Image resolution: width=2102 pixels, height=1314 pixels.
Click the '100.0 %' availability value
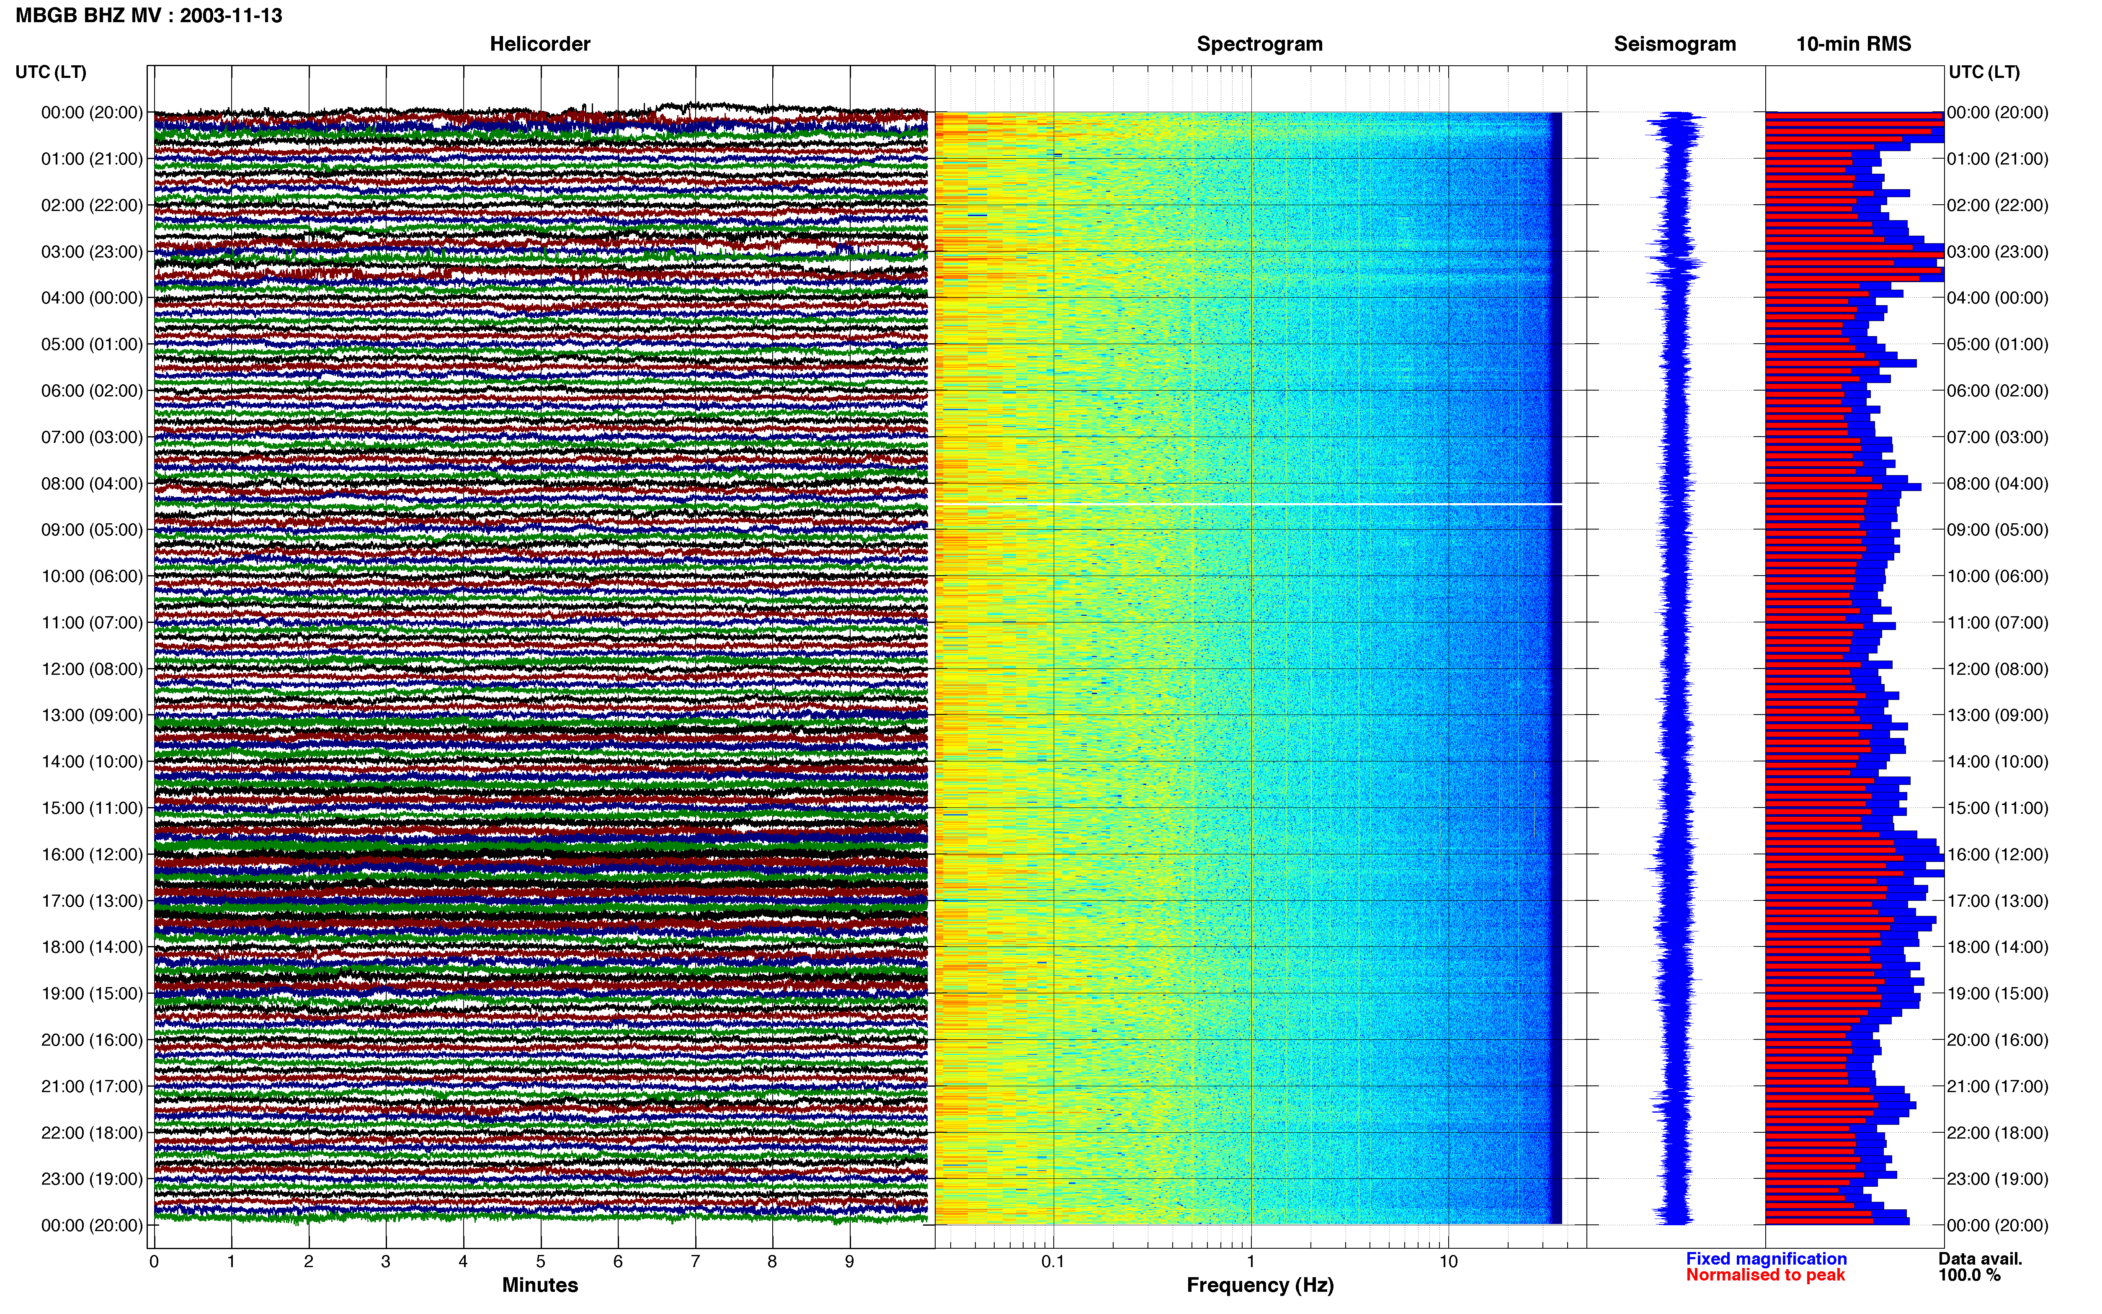pos(1969,1276)
